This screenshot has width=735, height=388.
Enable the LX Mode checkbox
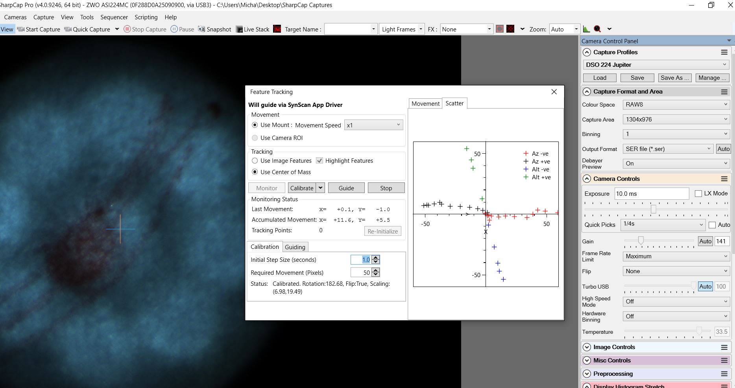[x=698, y=193]
